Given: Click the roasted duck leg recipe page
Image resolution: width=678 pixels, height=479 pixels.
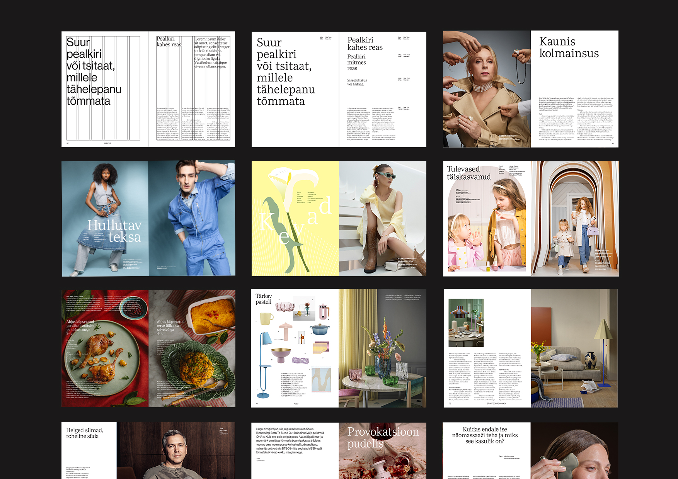Looking at the screenshot, I should (x=105, y=348).
